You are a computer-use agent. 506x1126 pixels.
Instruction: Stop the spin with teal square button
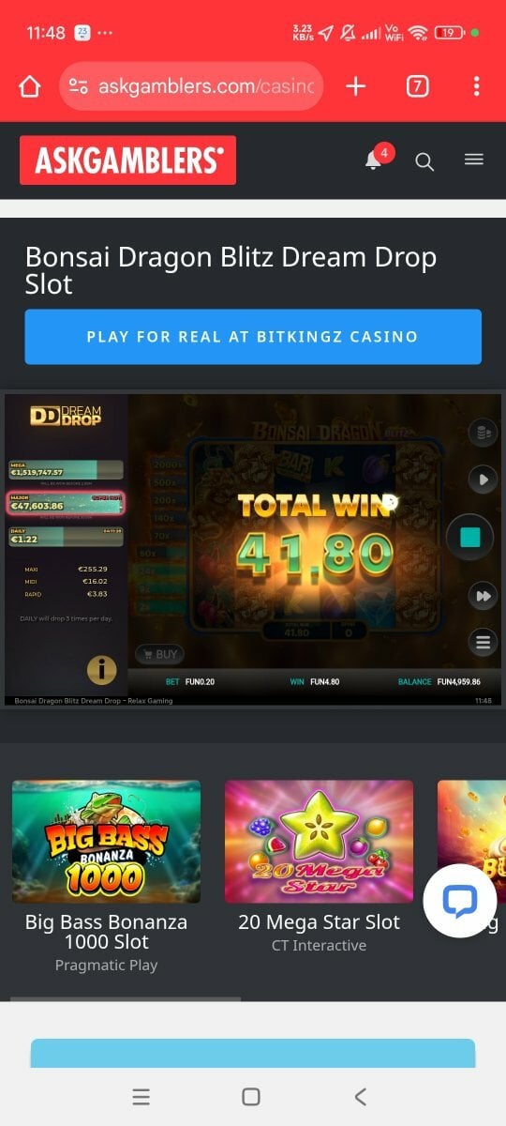[x=470, y=538]
